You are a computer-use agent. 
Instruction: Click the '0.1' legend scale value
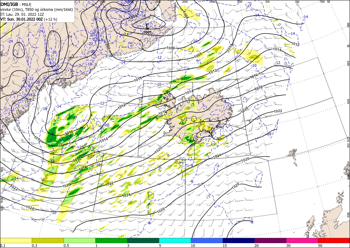[x=3, y=246]
